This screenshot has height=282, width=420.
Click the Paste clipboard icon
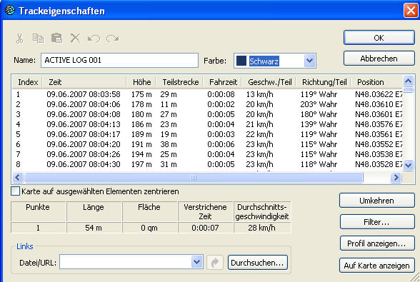pos(57,39)
